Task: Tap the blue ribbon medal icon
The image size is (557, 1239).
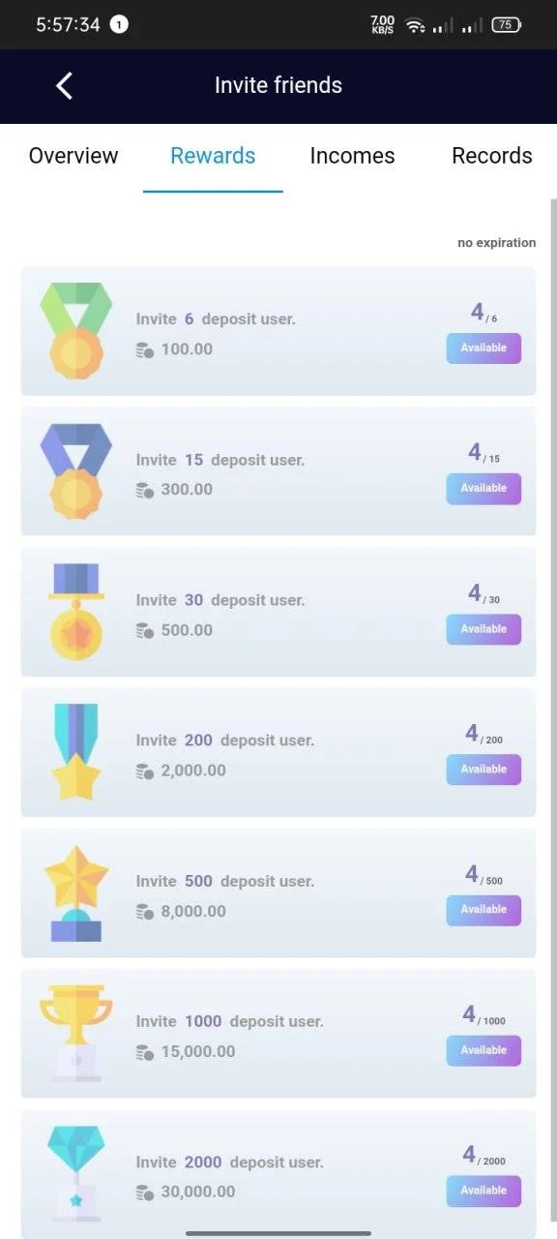Action: click(x=76, y=470)
